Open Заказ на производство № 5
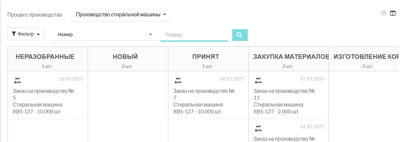Image resolution: width=400 pixels, height=142 pixels. pos(43,94)
